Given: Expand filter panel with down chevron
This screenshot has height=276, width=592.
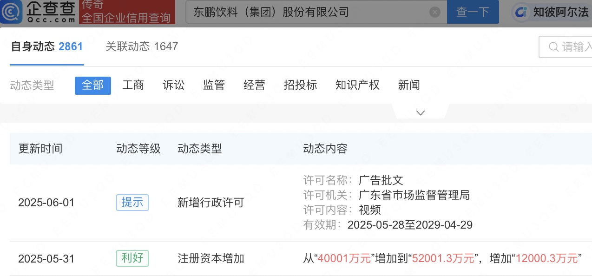Looking at the screenshot, I should click(x=421, y=112).
